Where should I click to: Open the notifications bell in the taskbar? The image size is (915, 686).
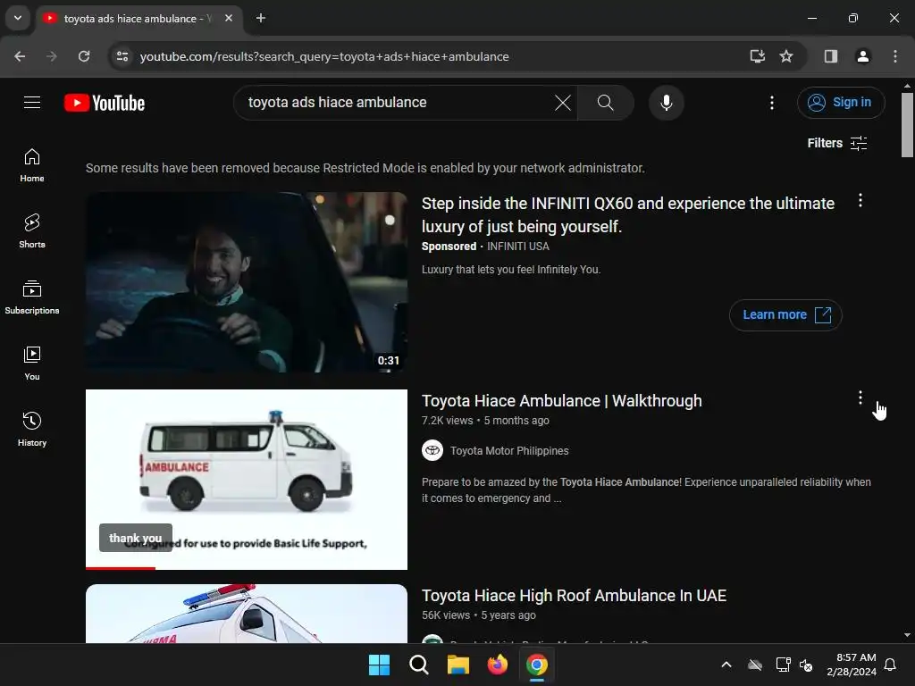(890, 665)
